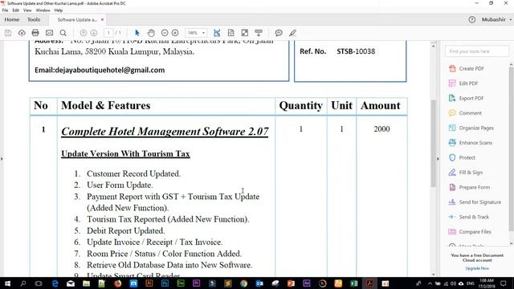The width and height of the screenshot is (514, 289).
Task: Open the help question mark icon
Action: [x=471, y=19]
